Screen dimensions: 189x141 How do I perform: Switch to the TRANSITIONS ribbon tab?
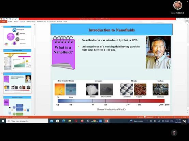pos(31,22)
